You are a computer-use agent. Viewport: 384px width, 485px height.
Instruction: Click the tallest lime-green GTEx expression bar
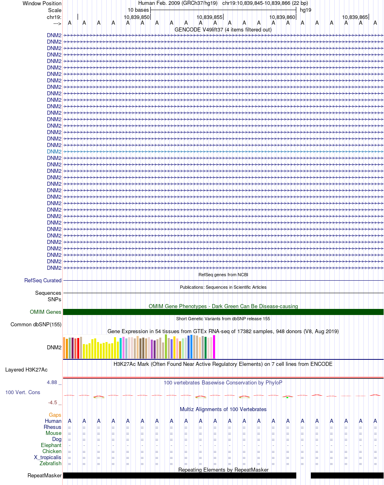point(166,346)
